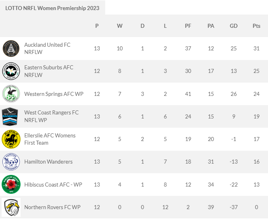Click the Hamilton Wanderers blue crest logo
The height and width of the screenshot is (220, 268).
[x=11, y=162]
